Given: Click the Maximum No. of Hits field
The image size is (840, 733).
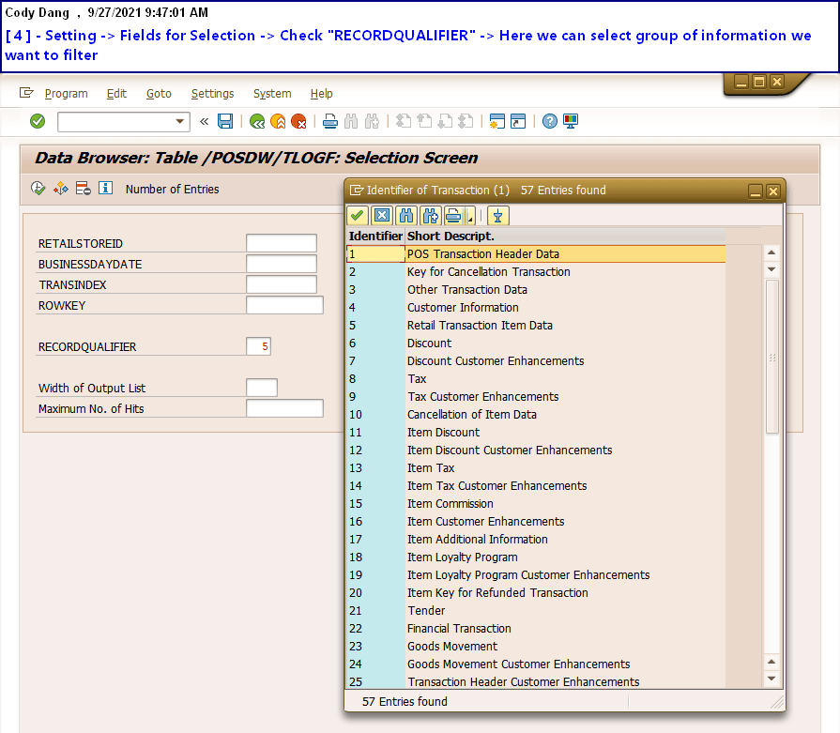Looking at the screenshot, I should (284, 408).
